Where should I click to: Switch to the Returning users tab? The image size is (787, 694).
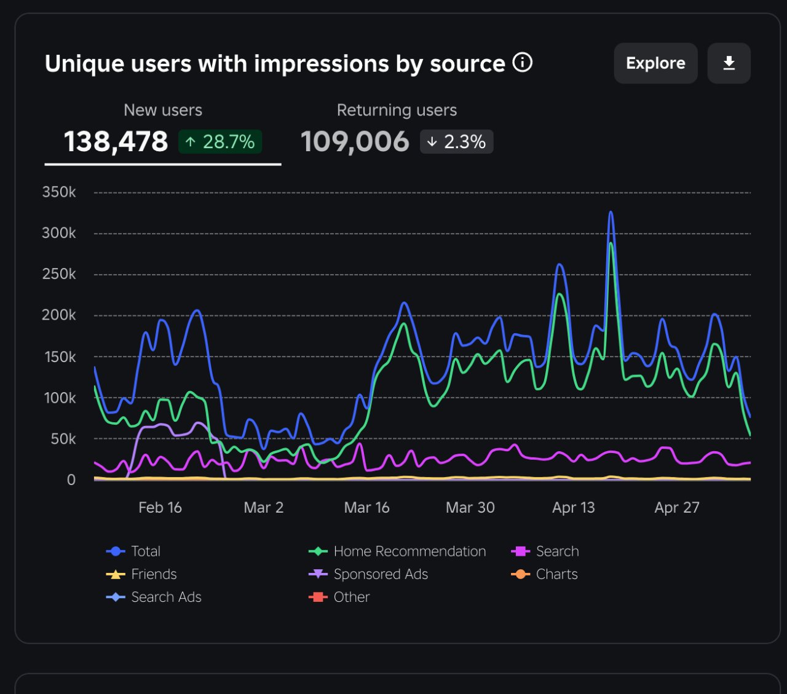(397, 129)
